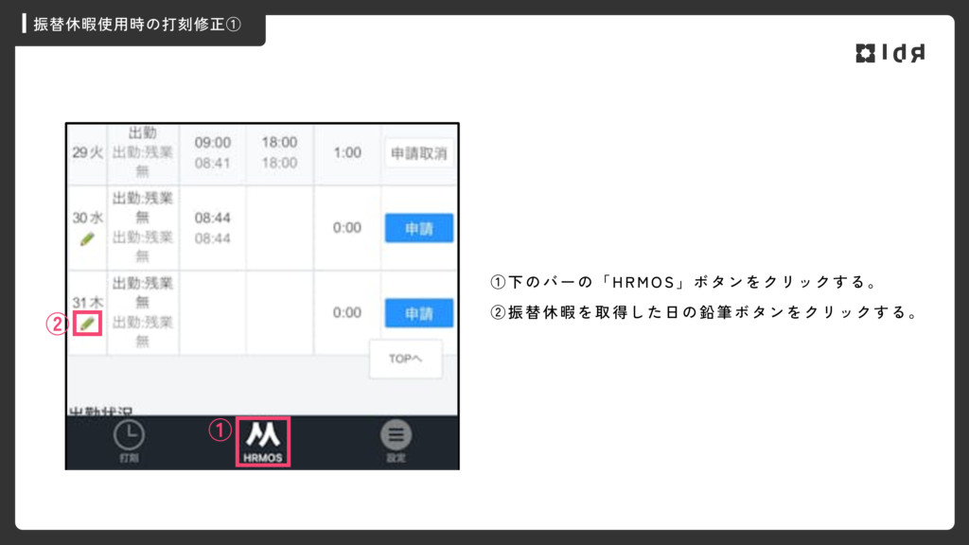Click the 09:00 start time on 29火
This screenshot has width=969, height=545.
coord(213,143)
